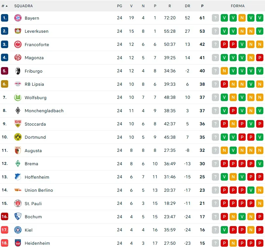The image size is (265, 248).
Task: Click Bochum's red position 16 badge
Action: pyautogui.click(x=5, y=217)
